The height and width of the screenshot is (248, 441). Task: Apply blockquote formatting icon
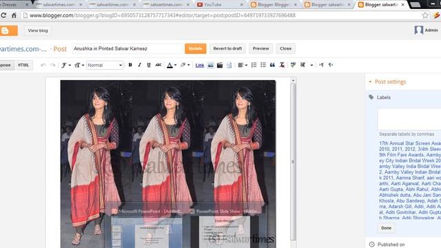(272, 65)
